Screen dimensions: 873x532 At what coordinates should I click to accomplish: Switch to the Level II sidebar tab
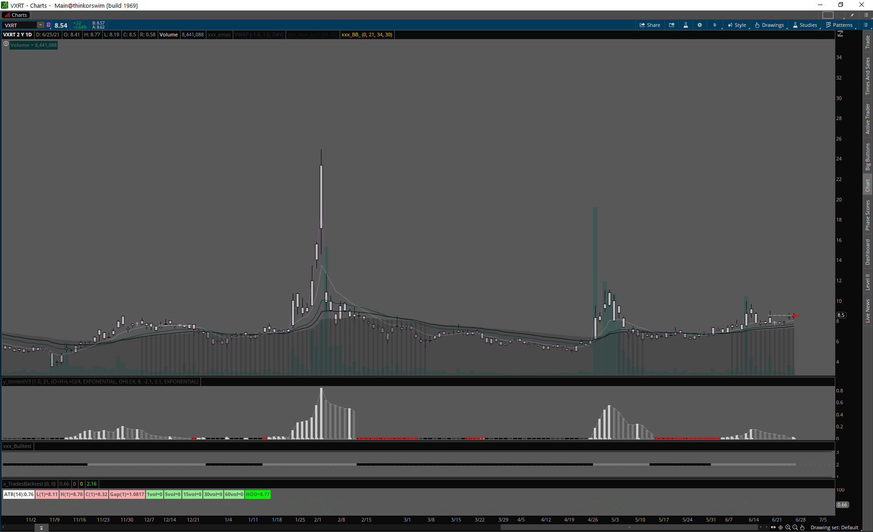[x=868, y=282]
